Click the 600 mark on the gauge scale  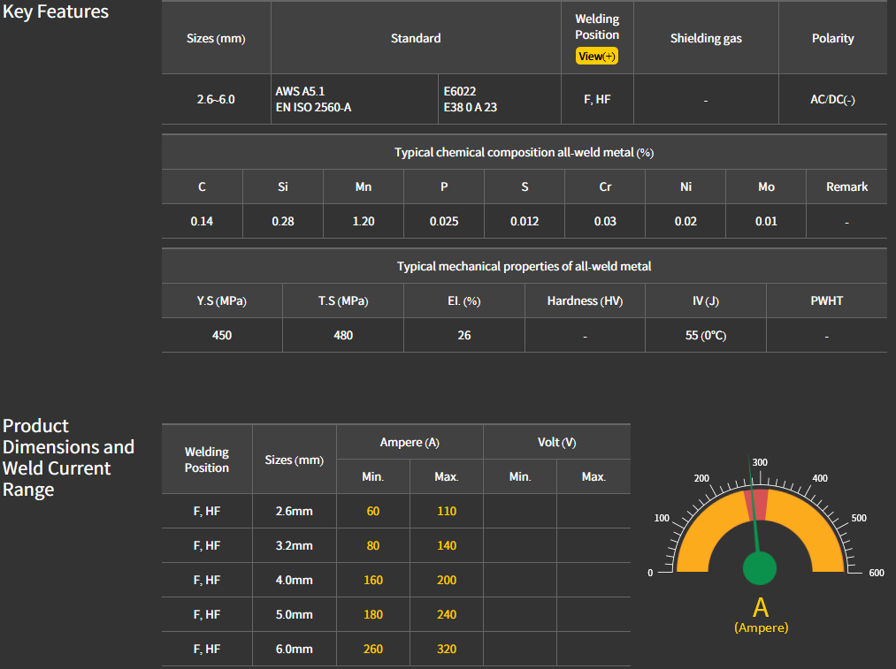[876, 573]
